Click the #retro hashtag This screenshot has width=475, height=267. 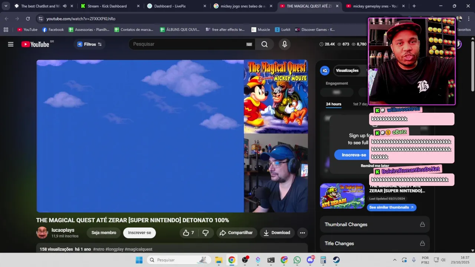point(98,249)
